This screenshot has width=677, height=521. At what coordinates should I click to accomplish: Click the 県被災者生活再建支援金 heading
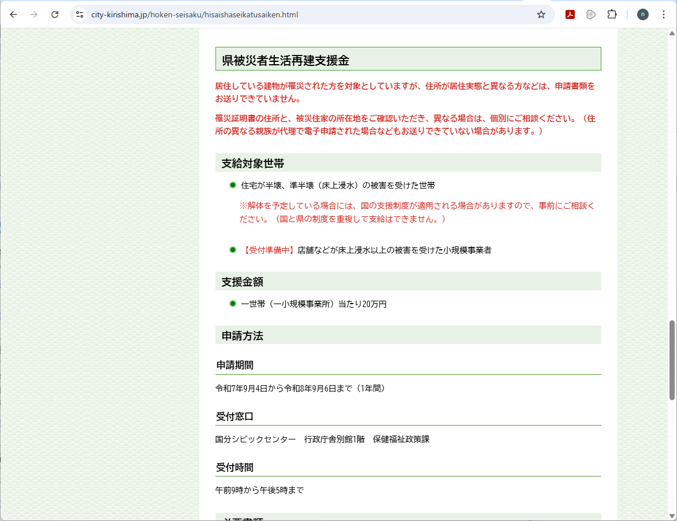pos(286,61)
